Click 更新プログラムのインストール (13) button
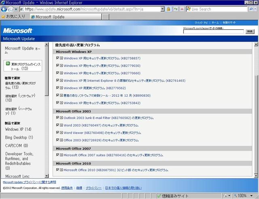259x199 pixels. pos(23,66)
